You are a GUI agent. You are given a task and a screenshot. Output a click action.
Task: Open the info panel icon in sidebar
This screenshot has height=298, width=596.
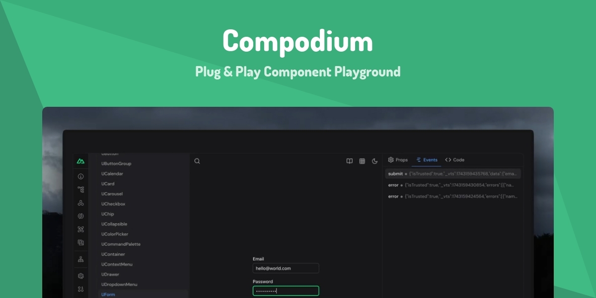[x=80, y=176]
